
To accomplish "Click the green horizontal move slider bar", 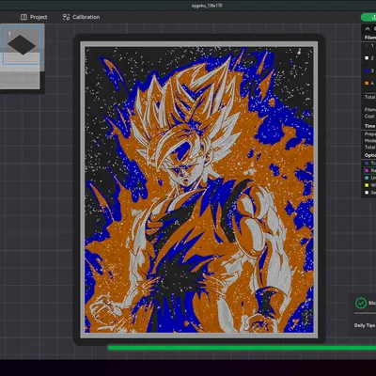I will click(242, 348).
